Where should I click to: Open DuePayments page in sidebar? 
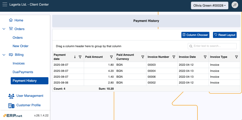click(x=23, y=72)
